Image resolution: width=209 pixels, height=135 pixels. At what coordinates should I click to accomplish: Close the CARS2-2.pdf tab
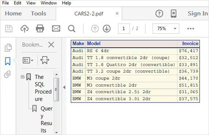(117, 13)
